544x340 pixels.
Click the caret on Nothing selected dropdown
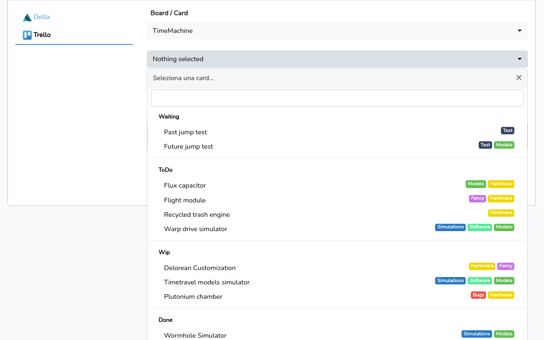[519, 59]
